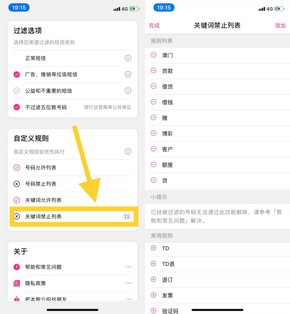Open info icon for 广告、推销等垃圾短信

[x=128, y=74]
